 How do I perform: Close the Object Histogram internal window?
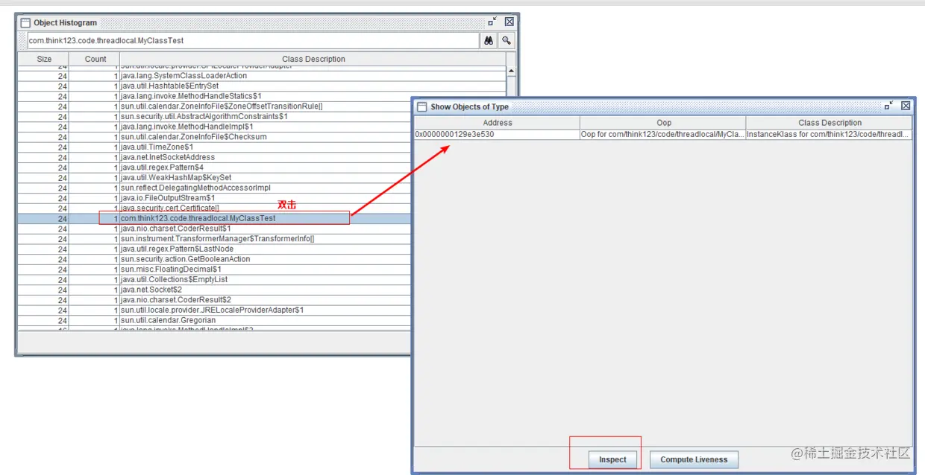[x=509, y=22]
